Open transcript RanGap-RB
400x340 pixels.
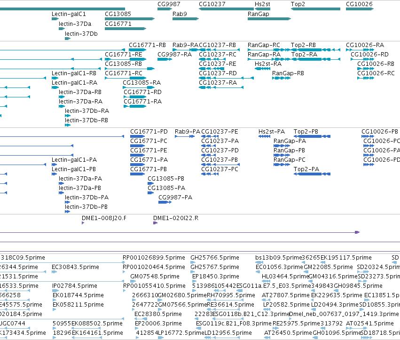[288, 73]
